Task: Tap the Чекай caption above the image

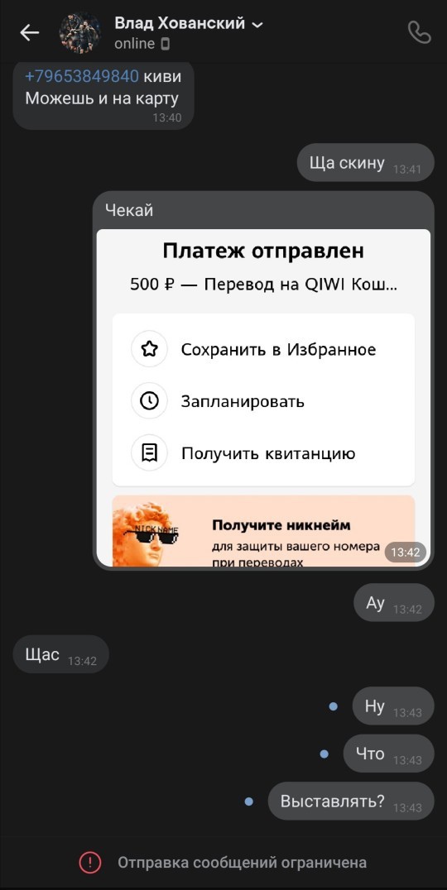Action: (129, 211)
